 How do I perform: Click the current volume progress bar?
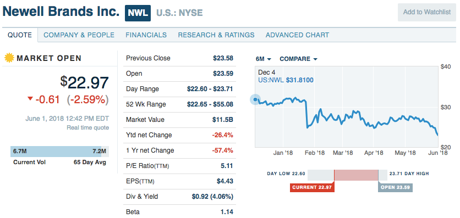point(60,152)
